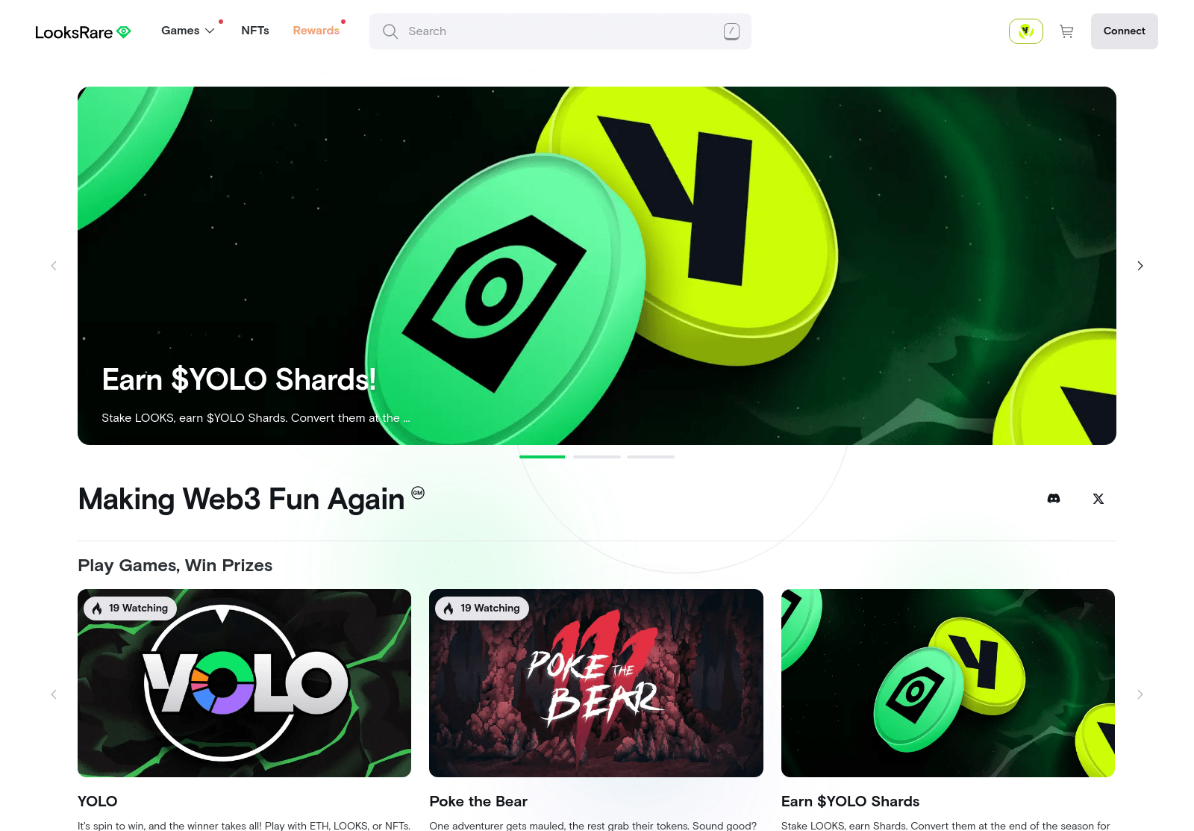1194x831 pixels.
Task: Open the YOLO game thumbnail
Action: (245, 683)
